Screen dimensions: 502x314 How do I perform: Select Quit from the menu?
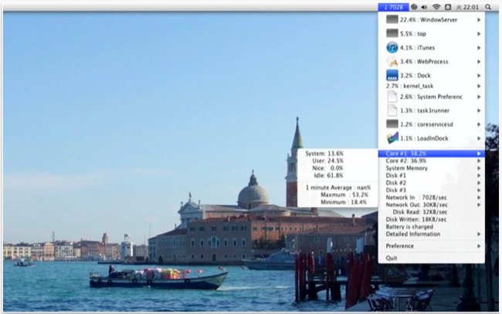pos(392,258)
